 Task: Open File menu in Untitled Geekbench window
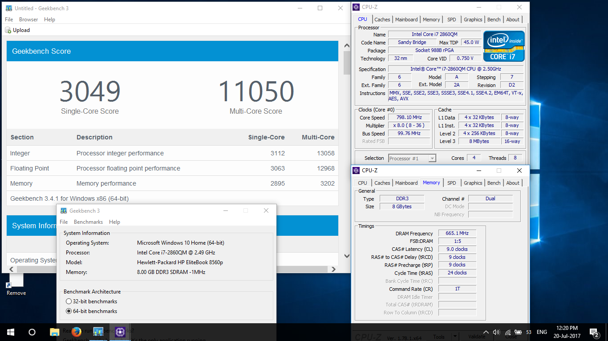[9, 20]
